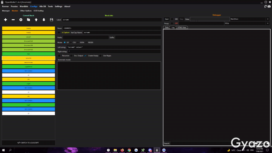Open taskbar search magnifier

tap(10, 150)
